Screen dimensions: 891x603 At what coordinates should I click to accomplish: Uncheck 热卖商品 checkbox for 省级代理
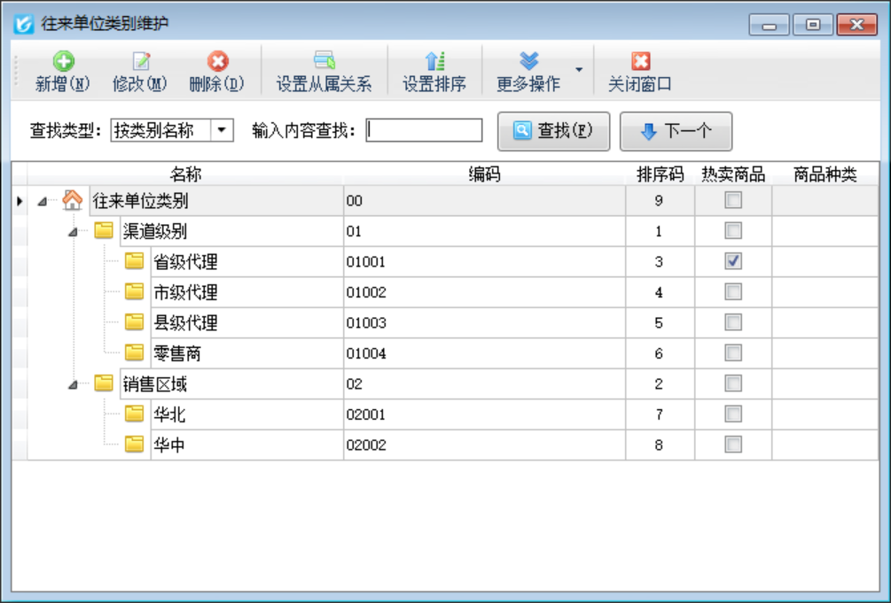733,261
